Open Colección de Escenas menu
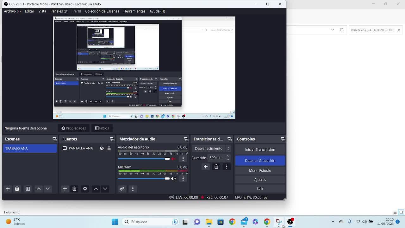 (102, 11)
